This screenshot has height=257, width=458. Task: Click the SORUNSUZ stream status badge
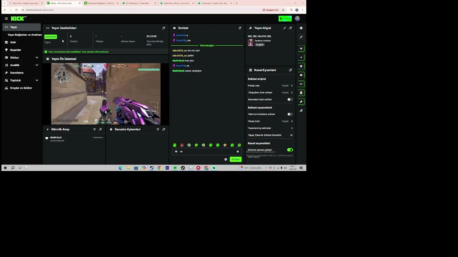pos(50,37)
